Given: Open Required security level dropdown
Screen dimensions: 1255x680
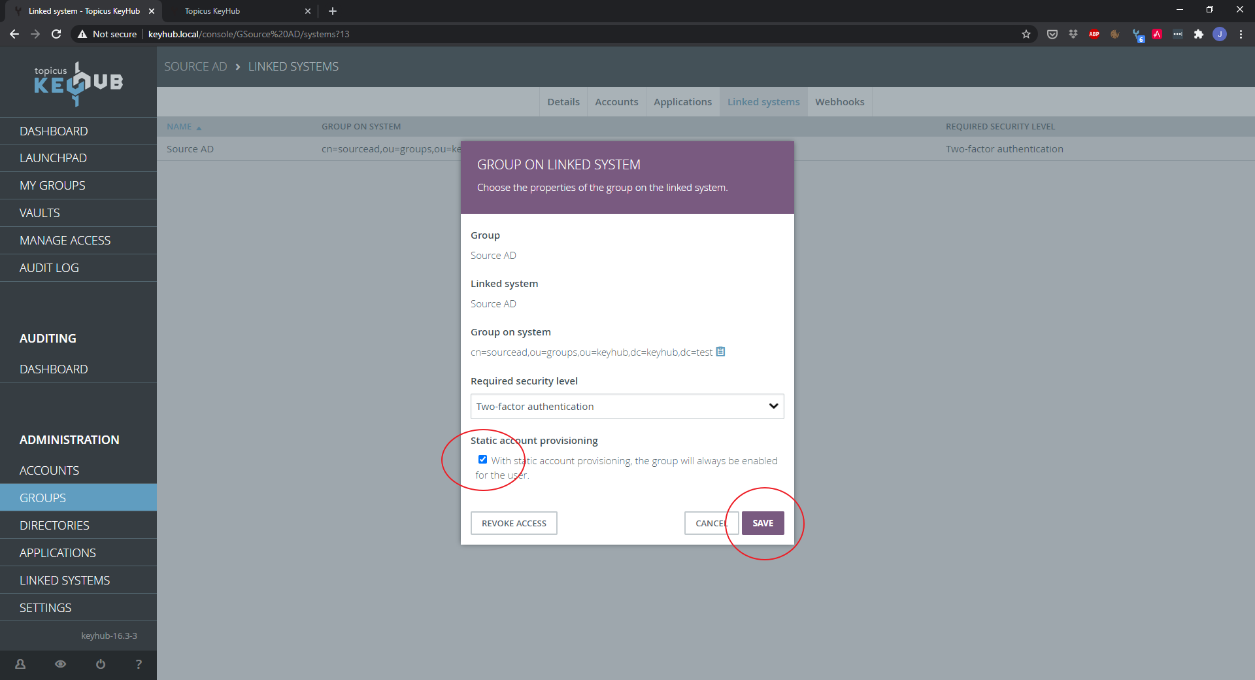Looking at the screenshot, I should [627, 407].
